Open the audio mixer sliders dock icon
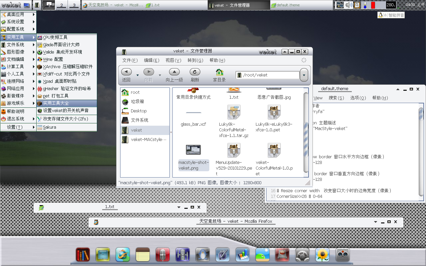Viewport: 426px width, 266px height. coord(183,255)
